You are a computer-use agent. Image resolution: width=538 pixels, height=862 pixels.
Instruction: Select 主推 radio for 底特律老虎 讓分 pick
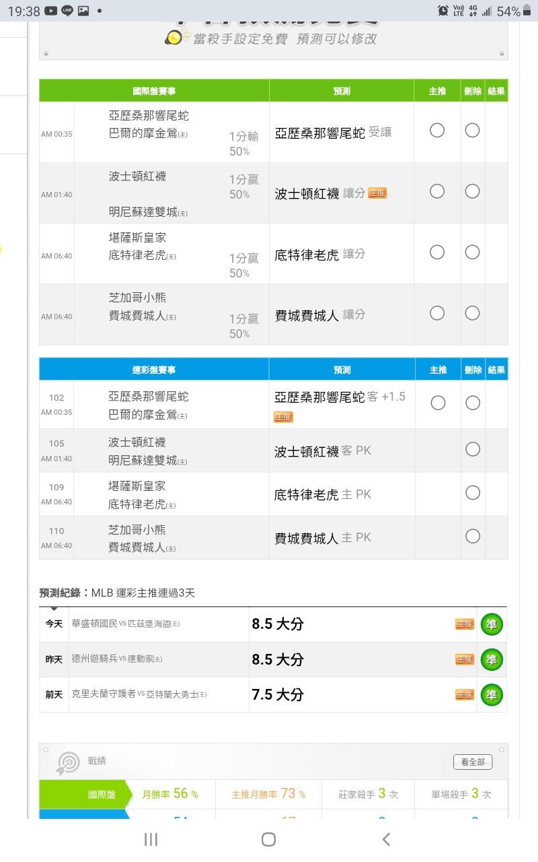[x=437, y=253]
